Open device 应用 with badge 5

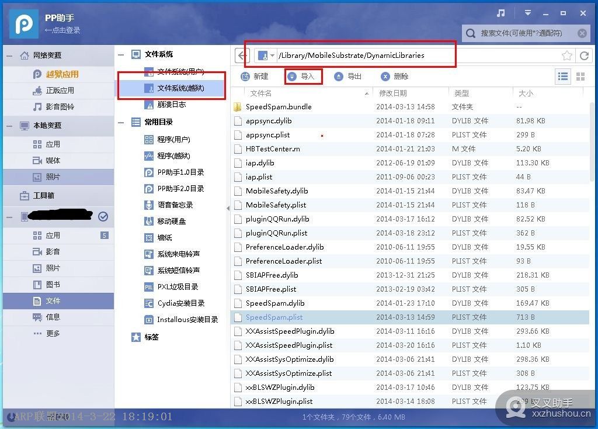[58, 236]
